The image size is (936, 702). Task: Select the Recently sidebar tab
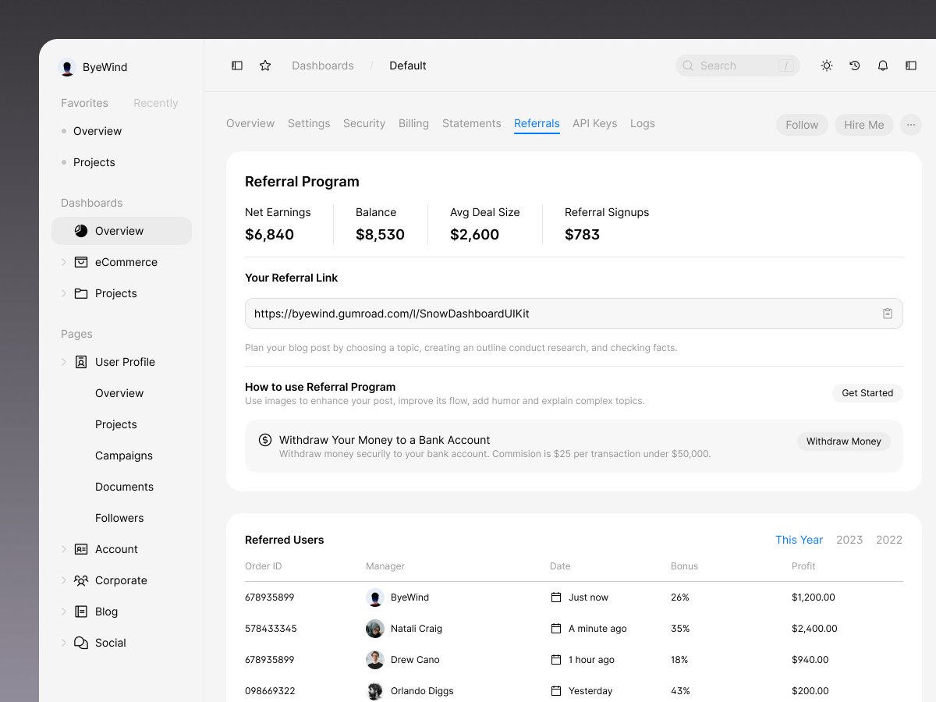click(x=156, y=103)
